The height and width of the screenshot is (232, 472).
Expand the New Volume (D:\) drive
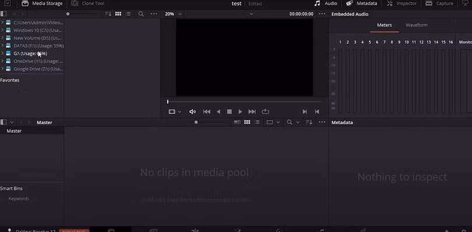(2, 38)
